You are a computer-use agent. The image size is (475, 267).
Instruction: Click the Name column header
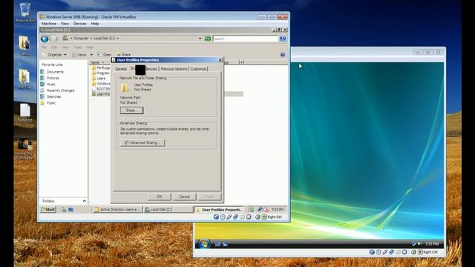99,62
